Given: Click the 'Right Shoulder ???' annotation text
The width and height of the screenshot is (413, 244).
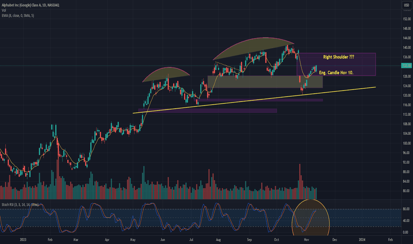Looking at the screenshot, I should (339, 57).
